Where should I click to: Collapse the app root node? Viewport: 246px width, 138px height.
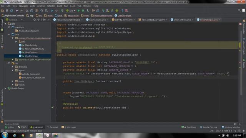(x=5, y=24)
